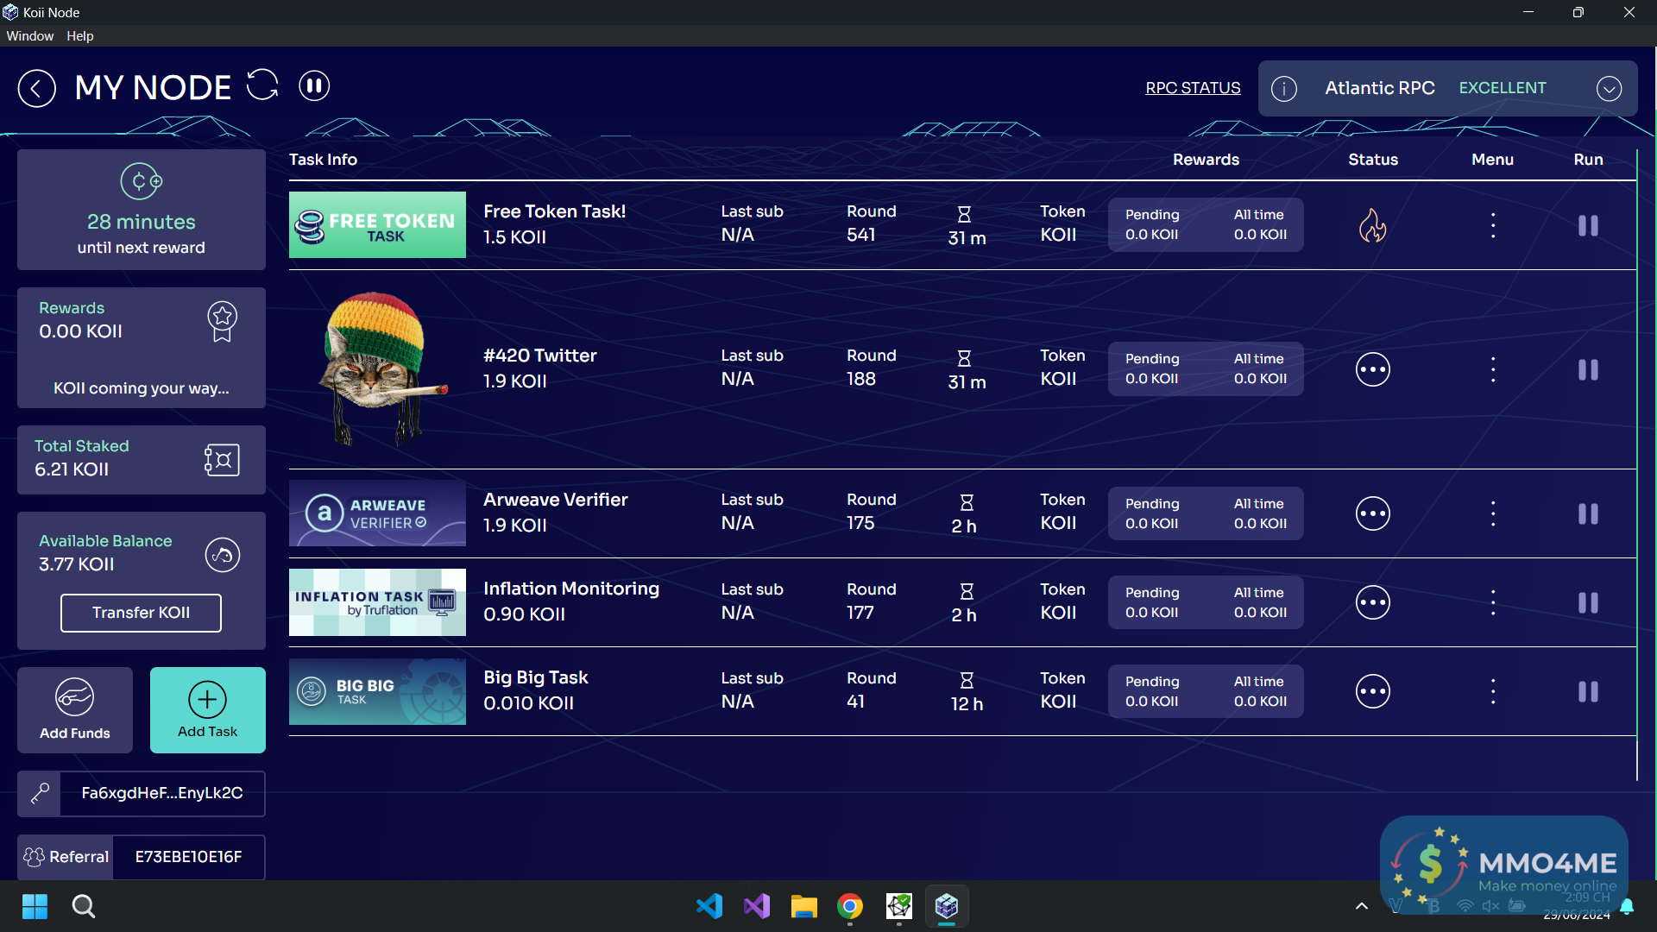This screenshot has width=1657, height=932.
Task: Click the status dots icon for Arweave Verifier
Action: point(1372,514)
